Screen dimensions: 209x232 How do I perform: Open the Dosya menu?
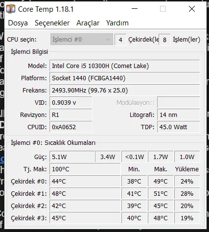tap(18, 23)
